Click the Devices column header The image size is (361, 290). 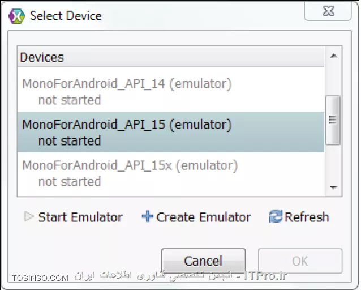click(x=171, y=57)
